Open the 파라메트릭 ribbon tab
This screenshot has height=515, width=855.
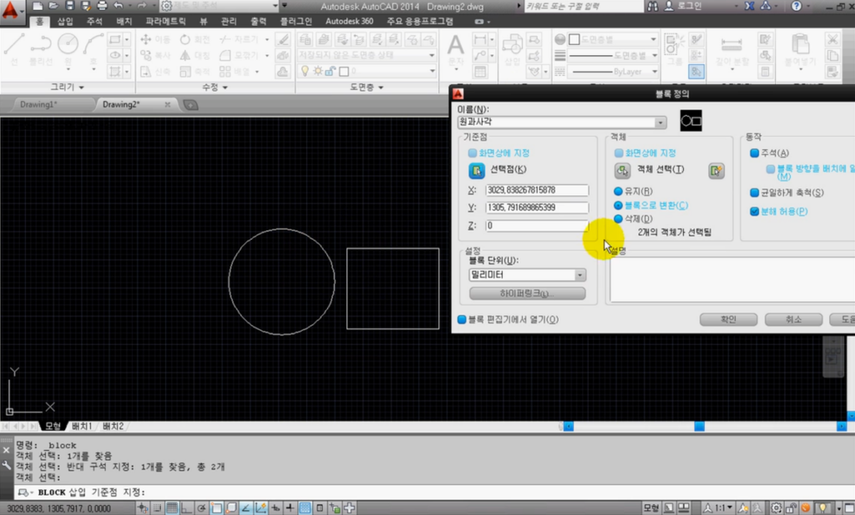pos(166,21)
